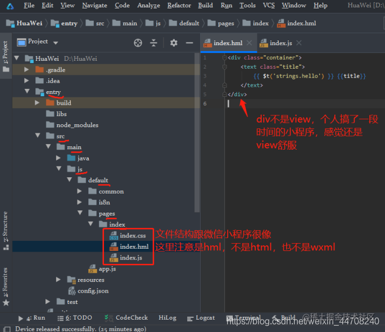Viewport: 385px width, 332px height.
Task: Select index.hml file in tree
Action: coord(129,246)
